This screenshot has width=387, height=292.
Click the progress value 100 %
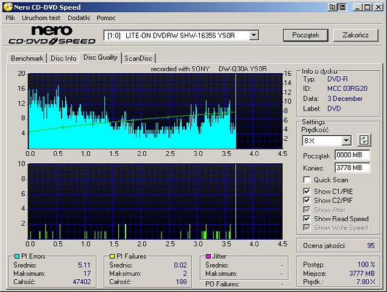[x=366, y=265]
